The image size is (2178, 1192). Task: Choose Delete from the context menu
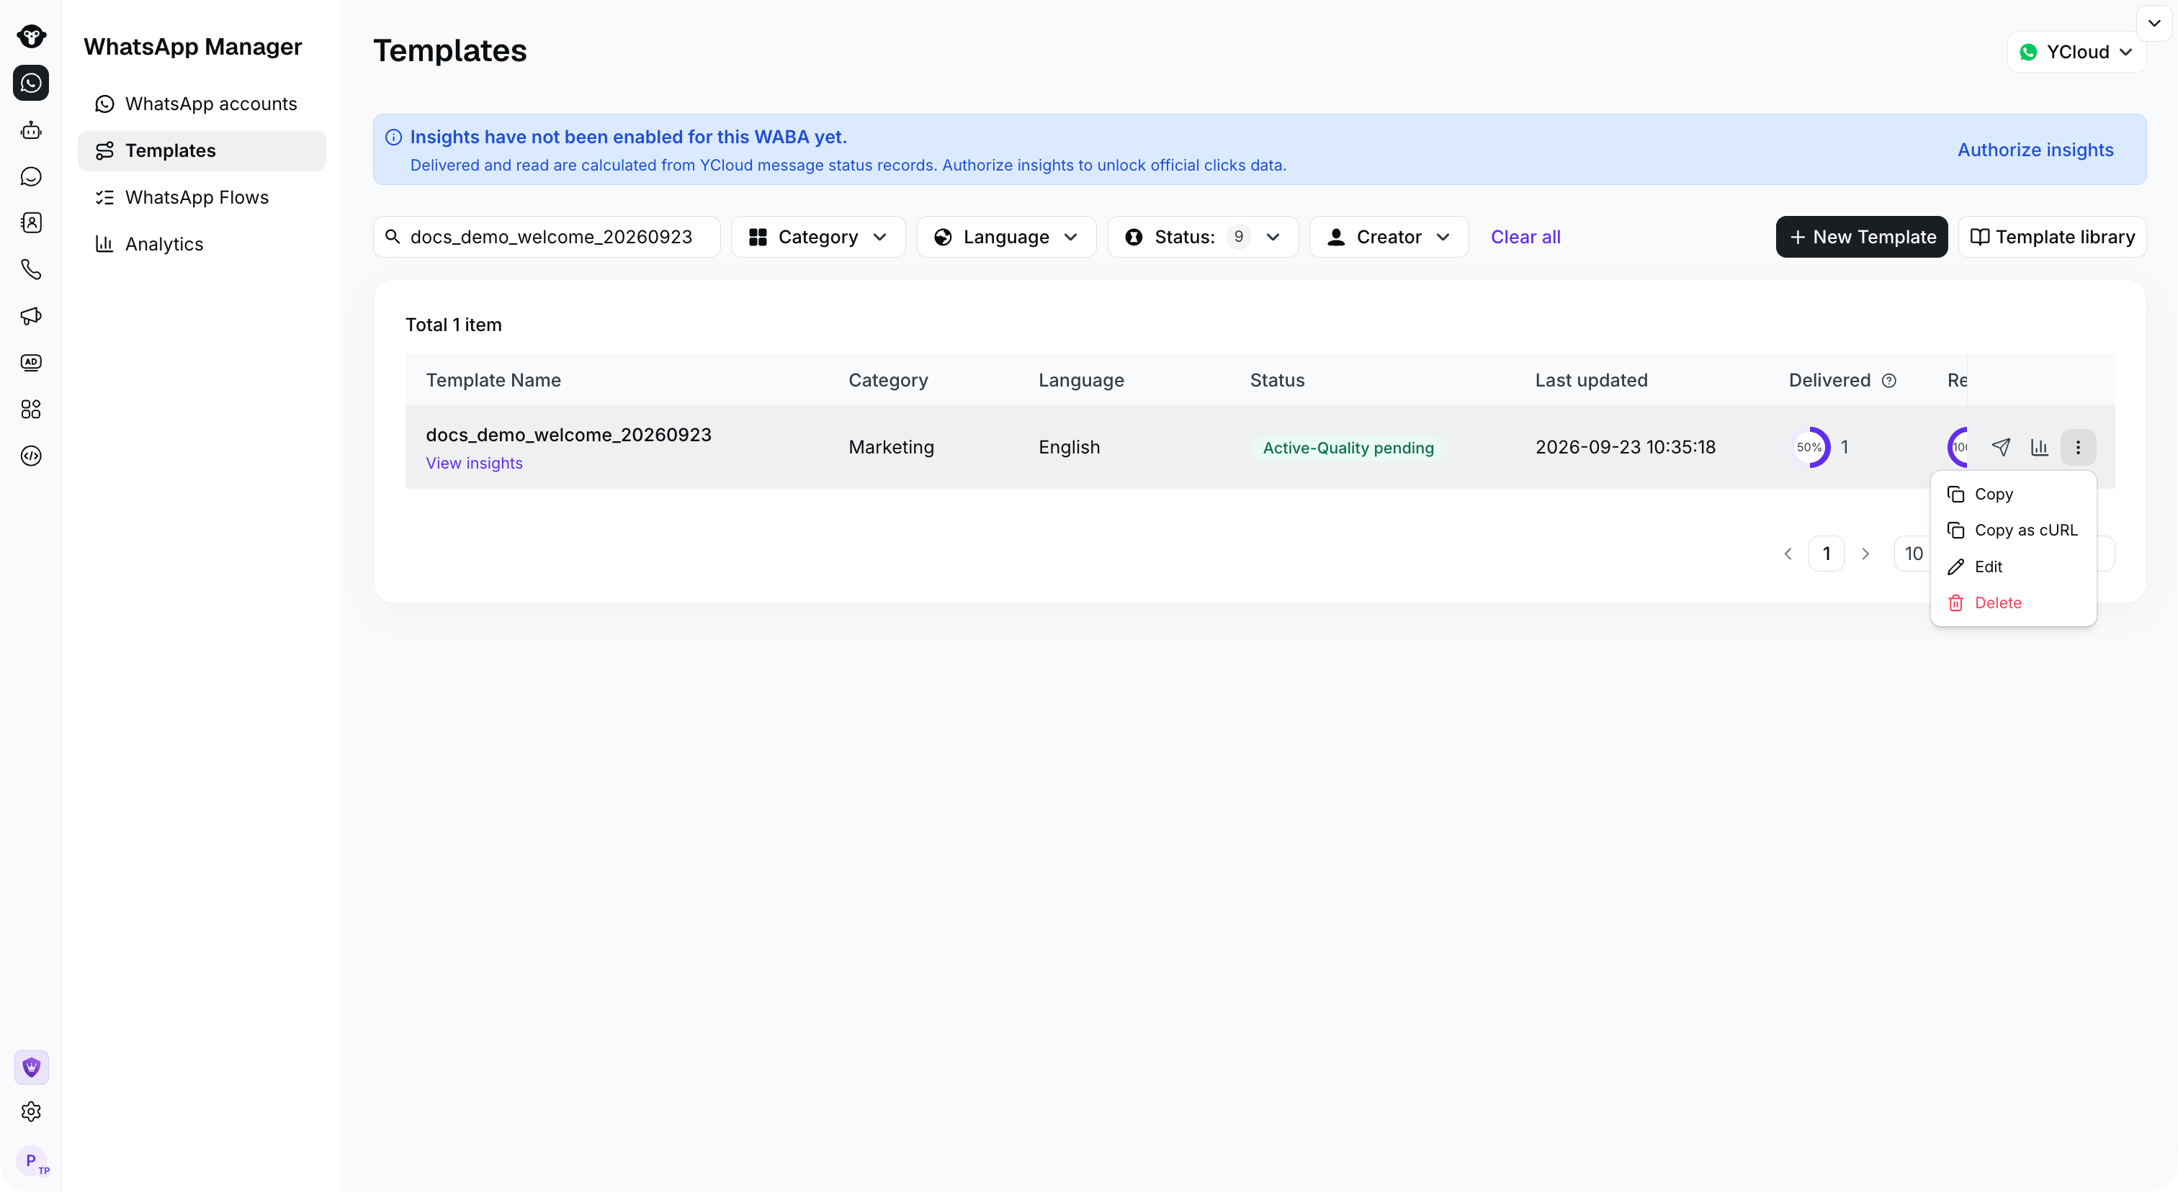click(2013, 603)
